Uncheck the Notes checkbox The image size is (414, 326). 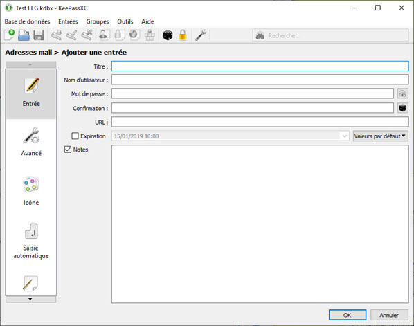68,150
